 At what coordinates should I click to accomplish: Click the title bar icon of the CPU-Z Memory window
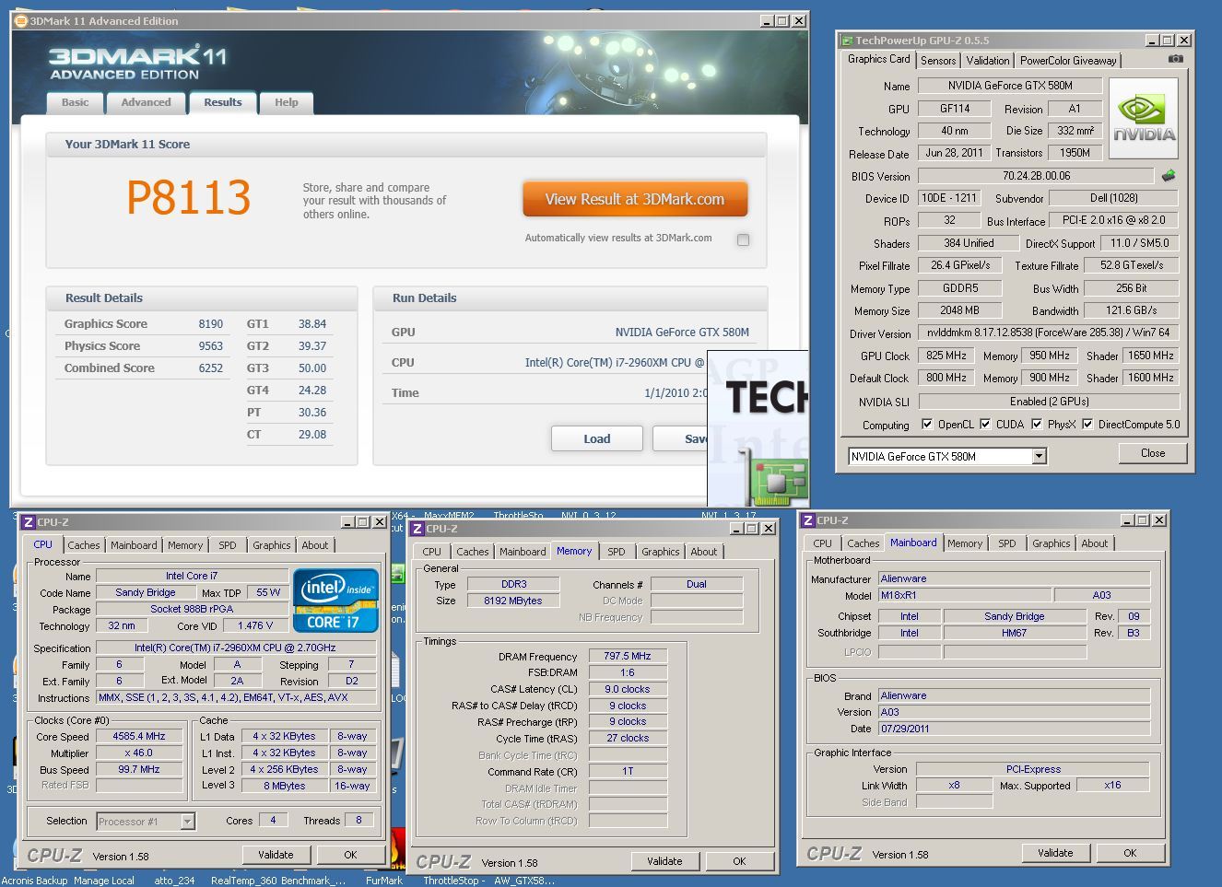tap(417, 529)
